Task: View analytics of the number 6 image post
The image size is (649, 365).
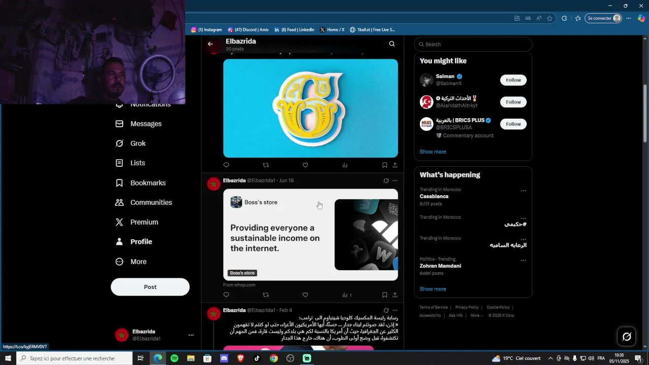Action: [x=345, y=165]
